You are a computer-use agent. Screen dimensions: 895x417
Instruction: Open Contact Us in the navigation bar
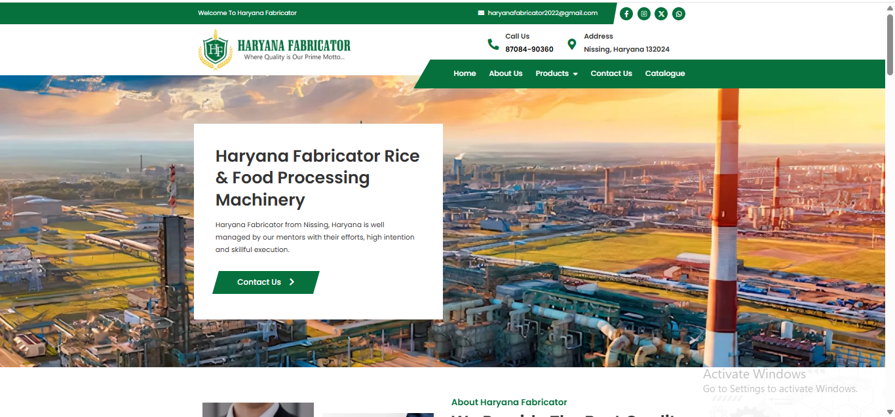pyautogui.click(x=611, y=73)
